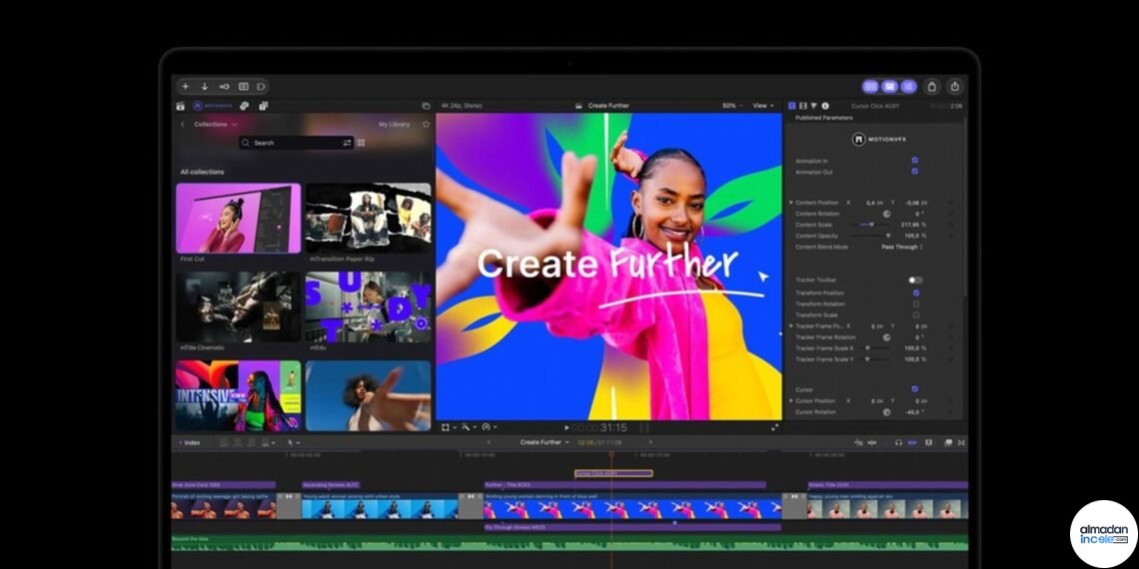Open the libraries clapperboard sidebar icon
Screen dimensions: 1139x569
(180, 106)
